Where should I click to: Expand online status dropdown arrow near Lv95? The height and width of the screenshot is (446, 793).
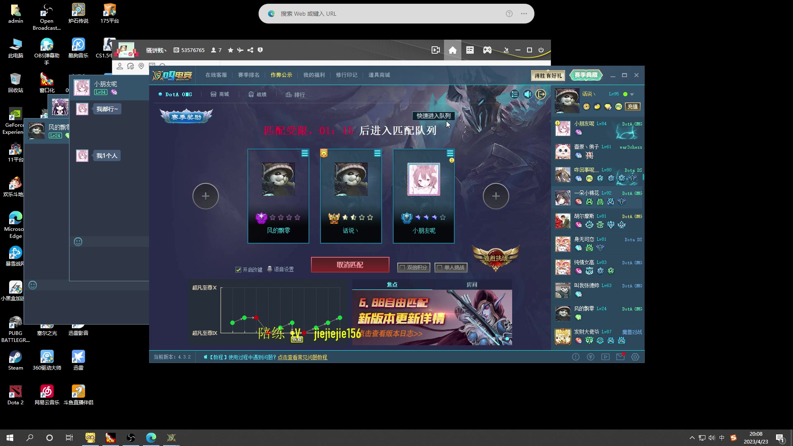click(632, 95)
